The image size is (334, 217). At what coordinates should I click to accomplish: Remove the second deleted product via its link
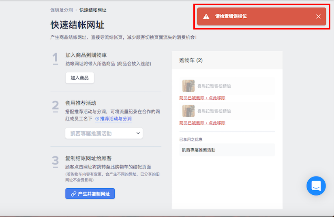[x=202, y=123]
